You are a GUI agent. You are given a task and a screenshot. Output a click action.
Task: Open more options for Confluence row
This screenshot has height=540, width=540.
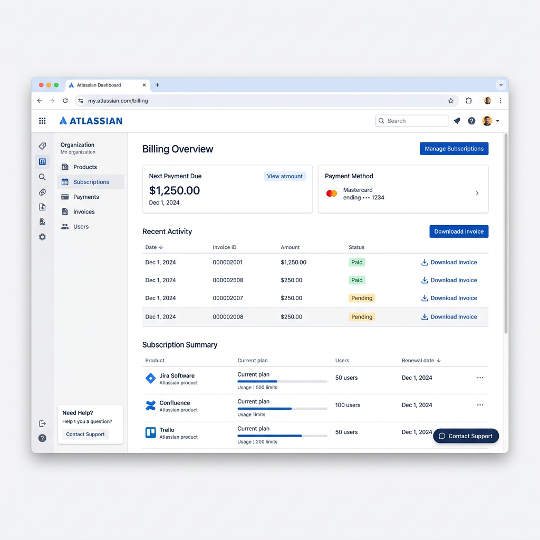pyautogui.click(x=480, y=405)
